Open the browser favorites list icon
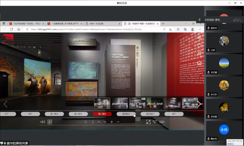The height and width of the screenshot is (146, 244). (x=178, y=29)
